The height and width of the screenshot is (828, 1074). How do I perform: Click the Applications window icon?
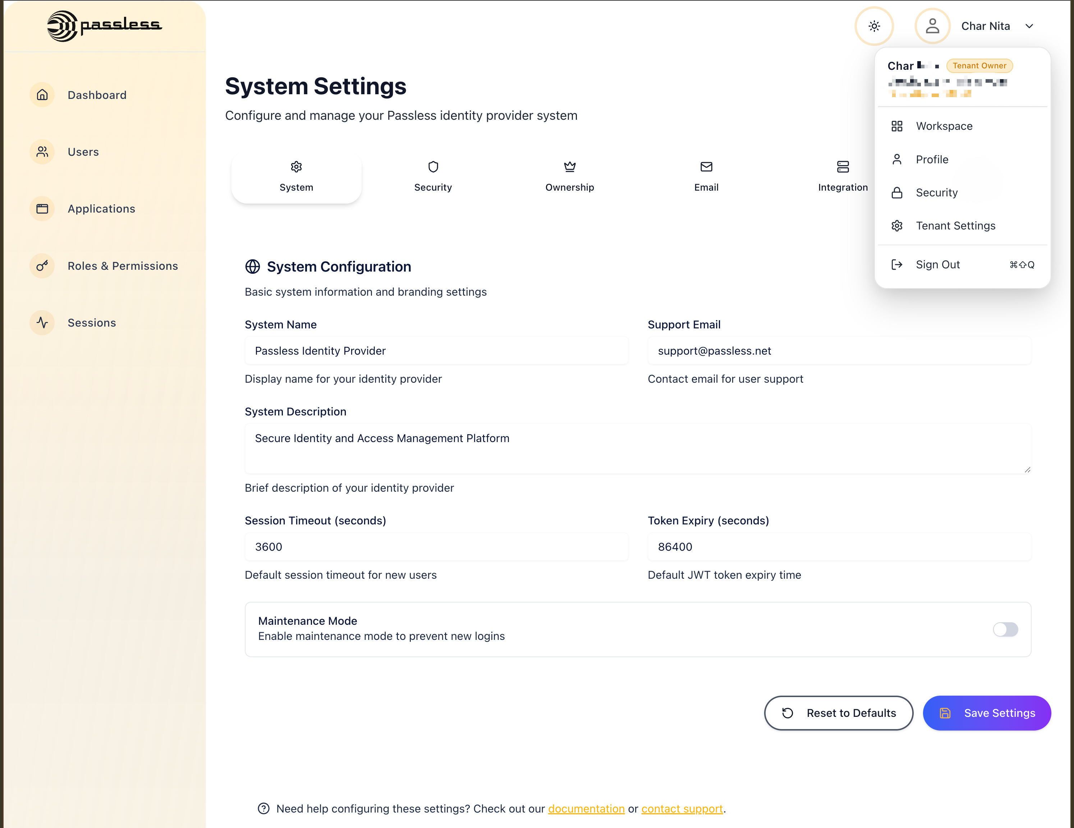pyautogui.click(x=42, y=209)
